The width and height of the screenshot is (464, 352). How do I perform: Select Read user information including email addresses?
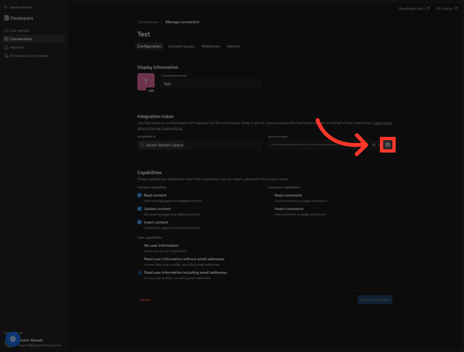click(x=140, y=272)
